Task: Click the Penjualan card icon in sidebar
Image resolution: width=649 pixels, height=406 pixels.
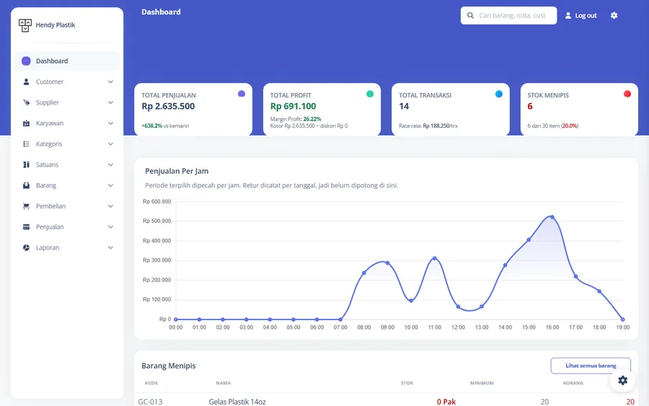Action: pyautogui.click(x=26, y=226)
